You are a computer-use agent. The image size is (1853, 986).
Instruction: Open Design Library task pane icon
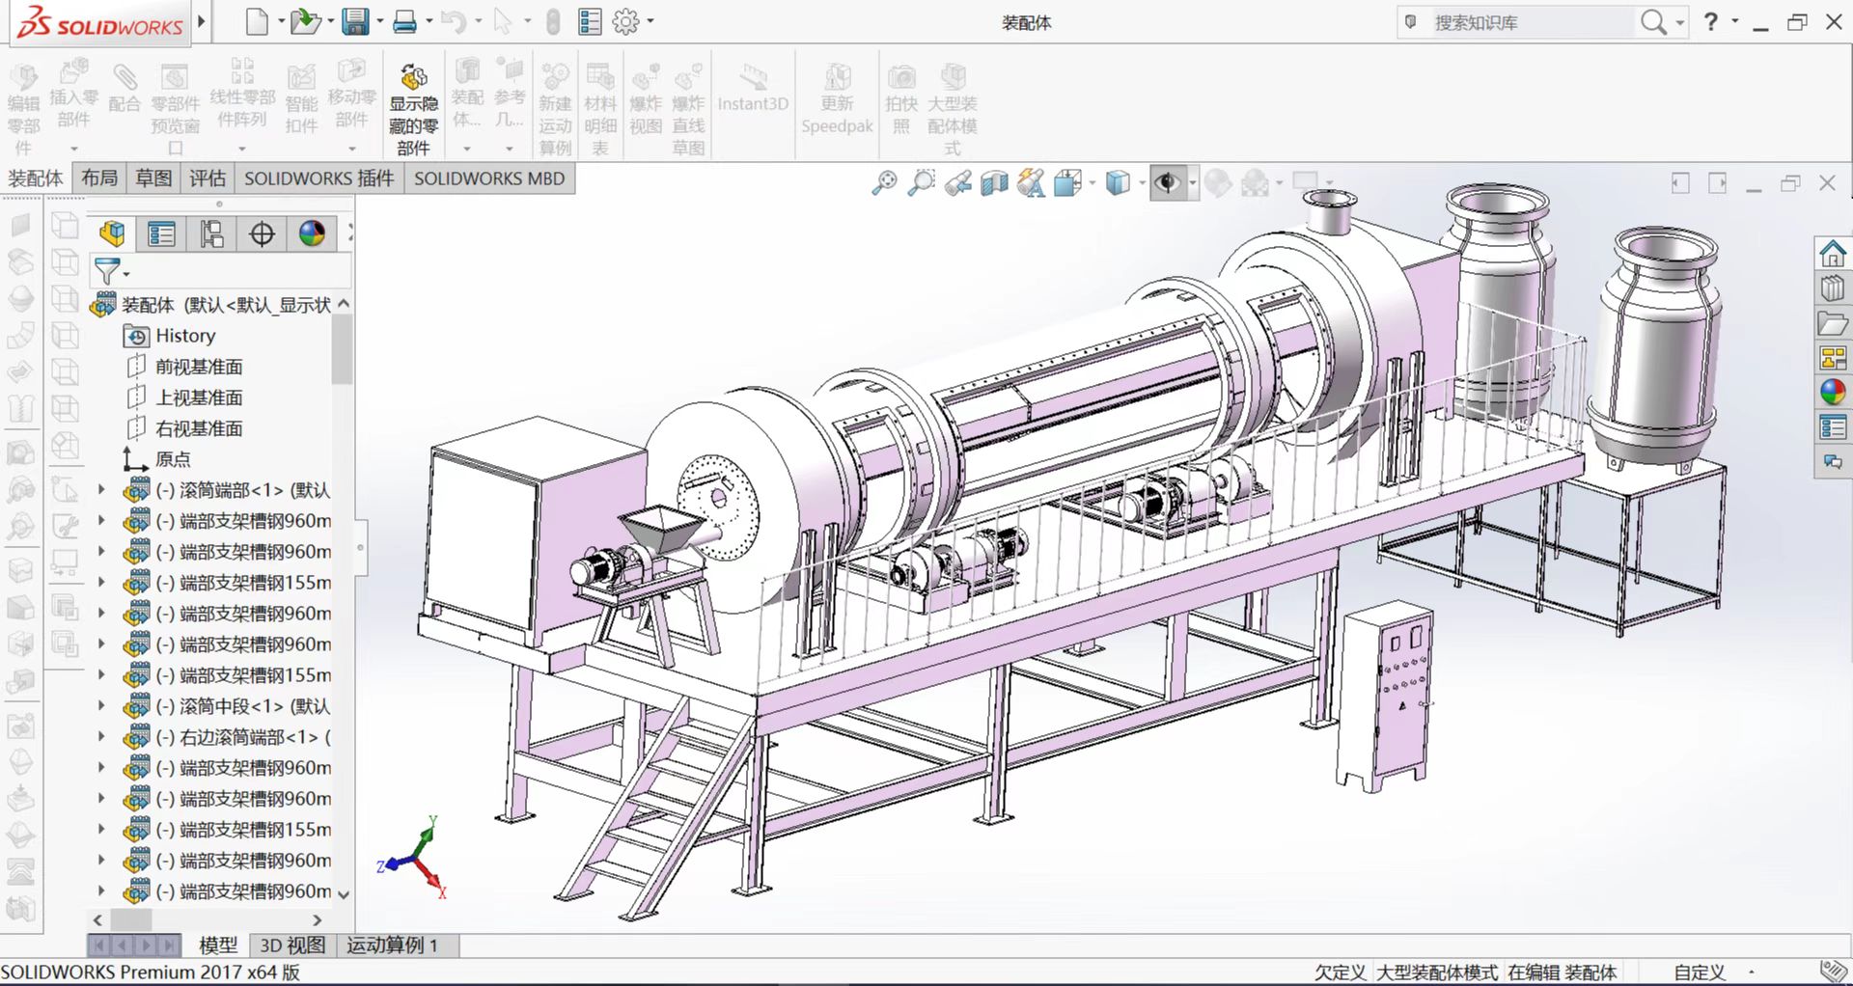click(x=1833, y=288)
